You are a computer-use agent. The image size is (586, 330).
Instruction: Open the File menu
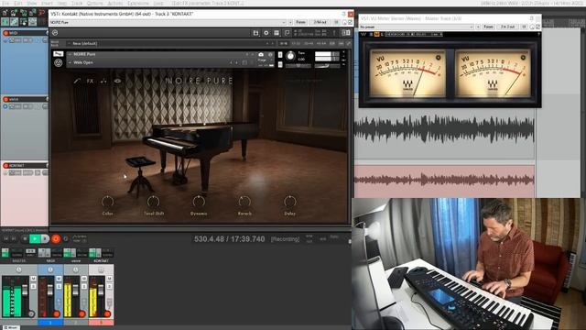pyautogui.click(x=5, y=3)
